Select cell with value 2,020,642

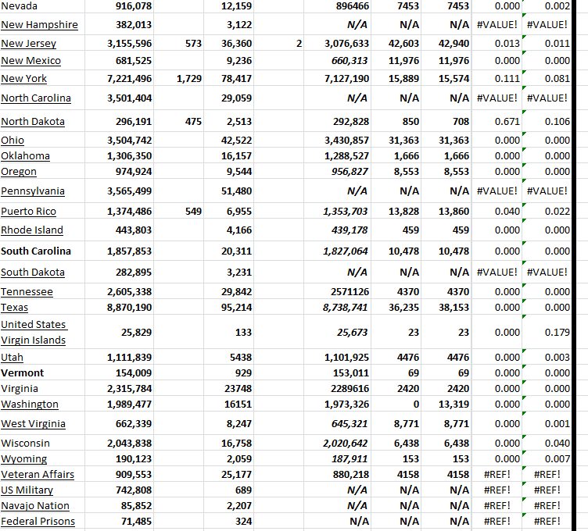click(337, 444)
